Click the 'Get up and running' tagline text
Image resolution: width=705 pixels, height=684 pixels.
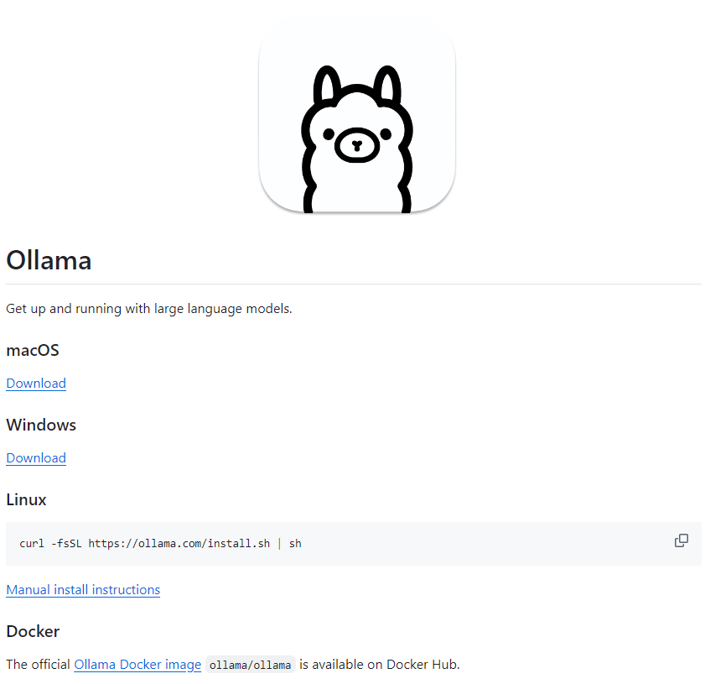[149, 309]
